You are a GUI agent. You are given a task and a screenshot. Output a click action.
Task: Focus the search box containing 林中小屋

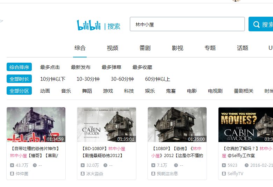(187, 24)
